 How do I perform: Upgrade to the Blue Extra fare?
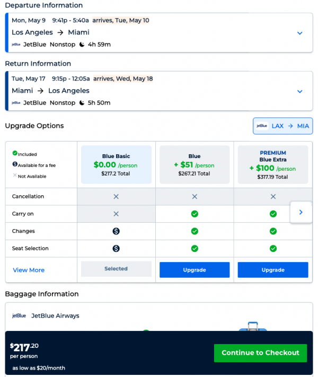[x=273, y=270]
